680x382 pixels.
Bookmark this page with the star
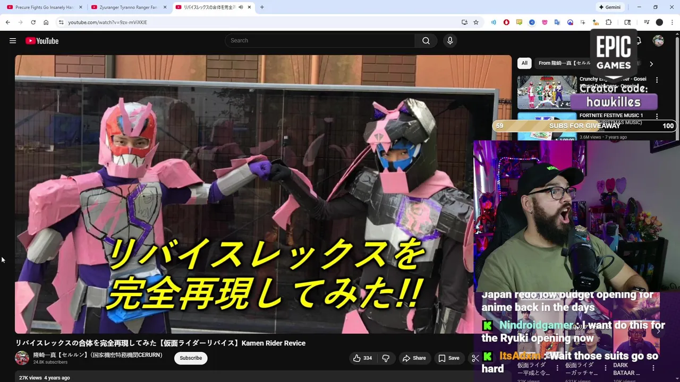point(476,22)
